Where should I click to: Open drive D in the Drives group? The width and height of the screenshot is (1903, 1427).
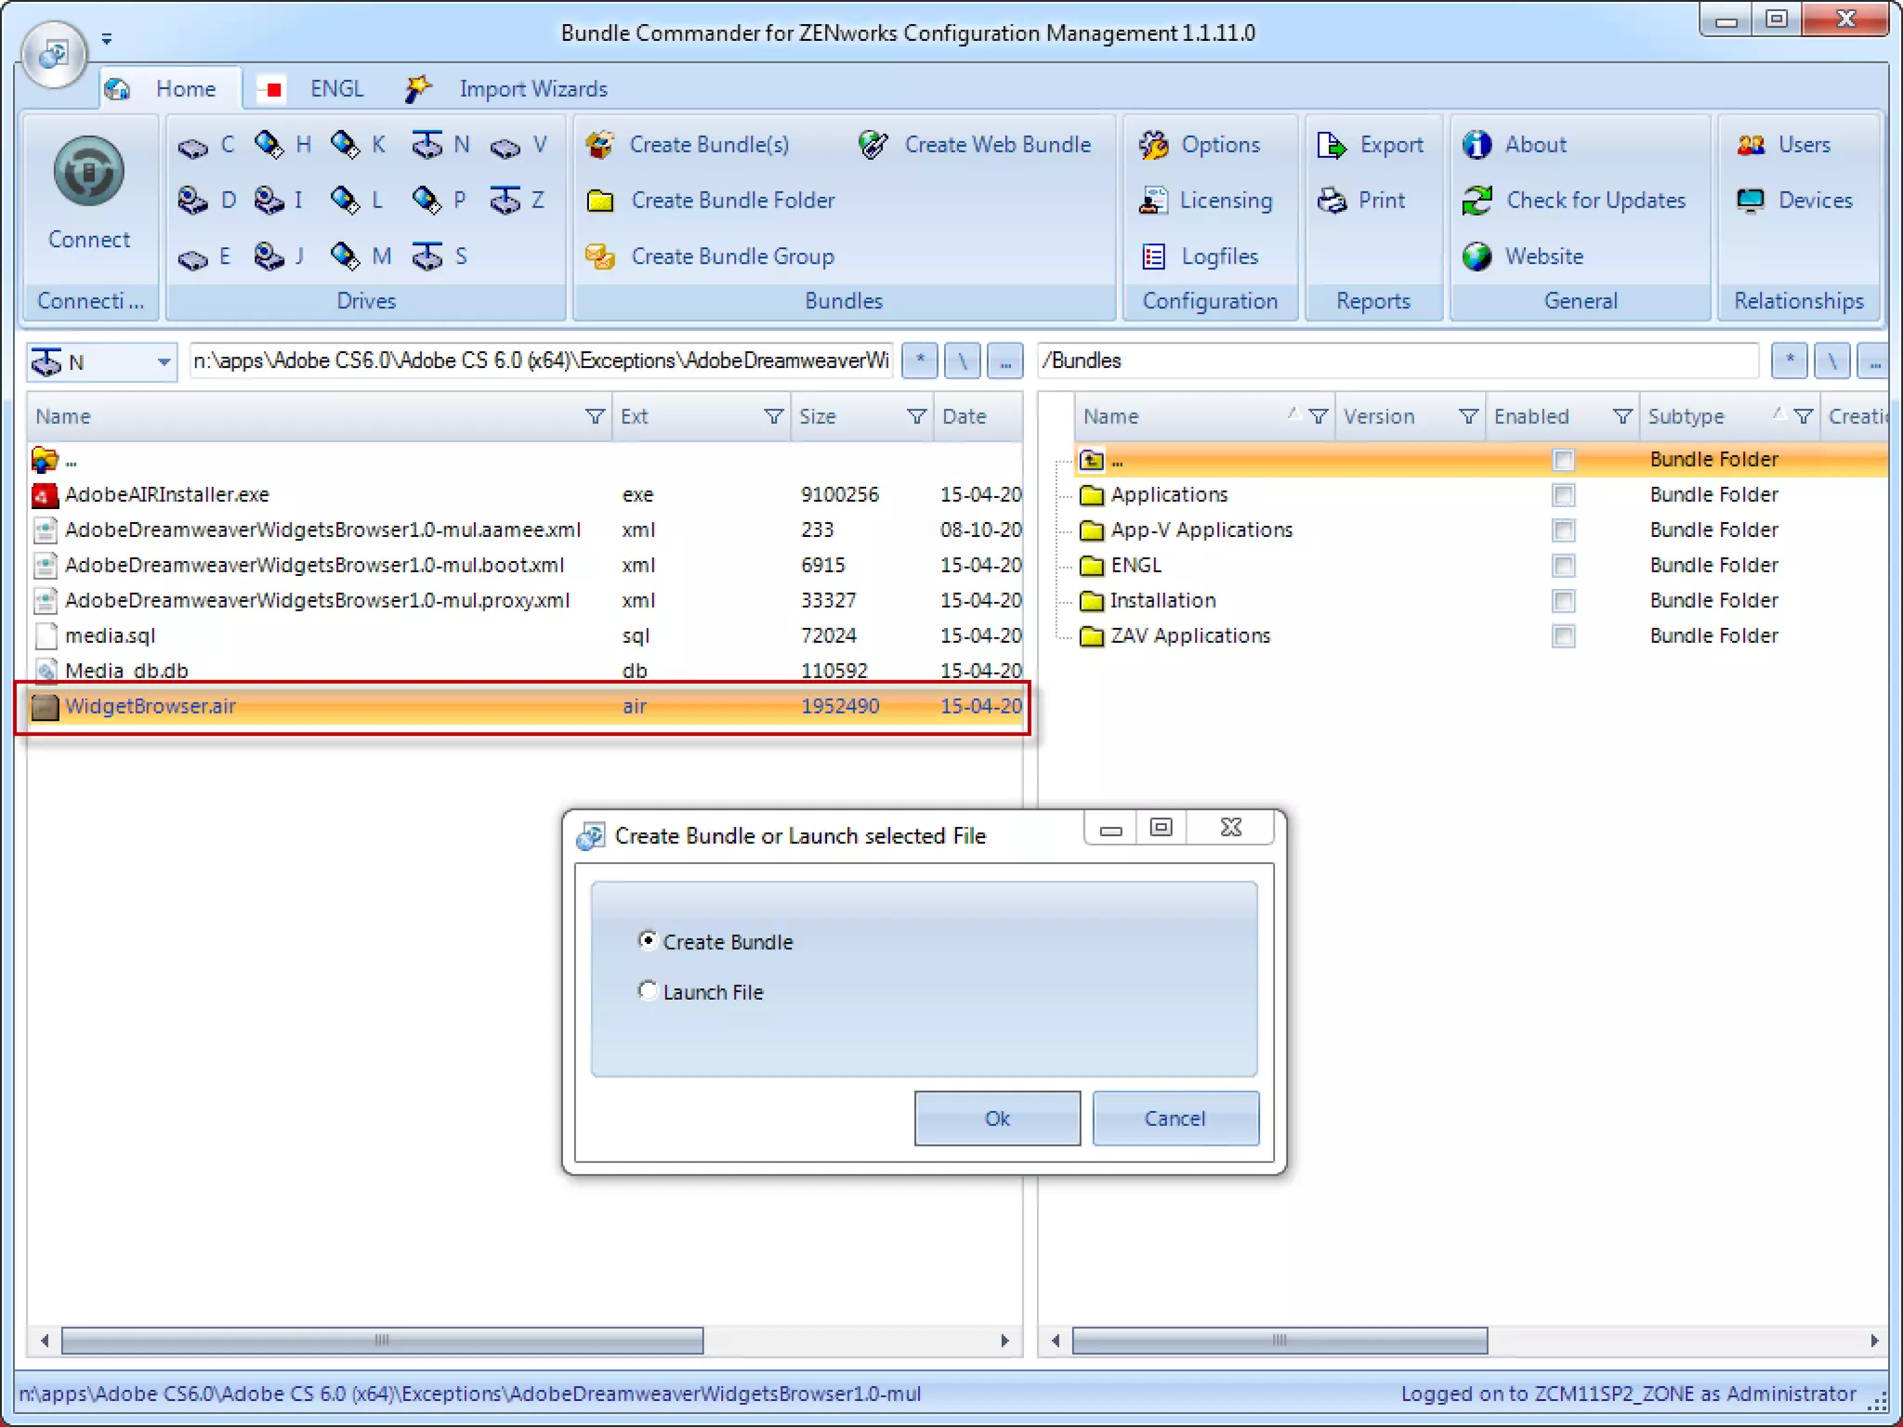[206, 201]
